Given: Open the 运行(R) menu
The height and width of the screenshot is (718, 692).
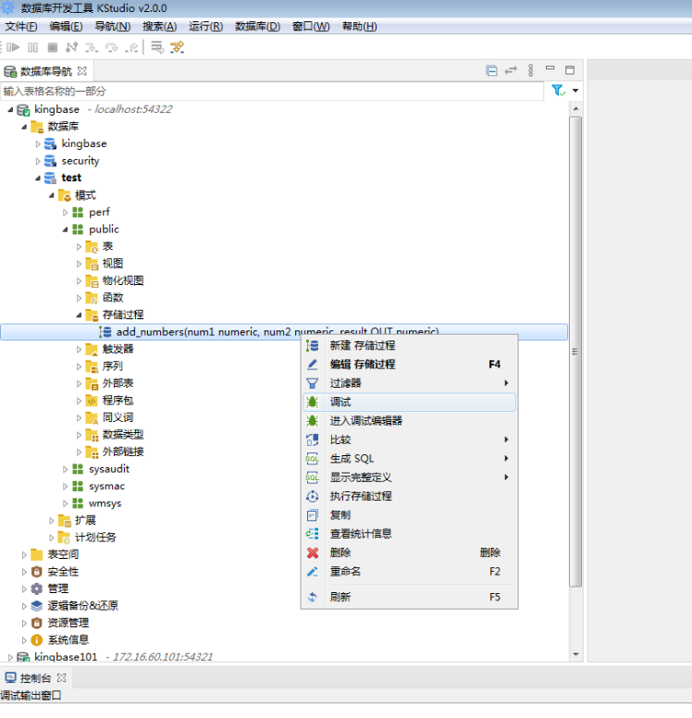Looking at the screenshot, I should coord(205,26).
